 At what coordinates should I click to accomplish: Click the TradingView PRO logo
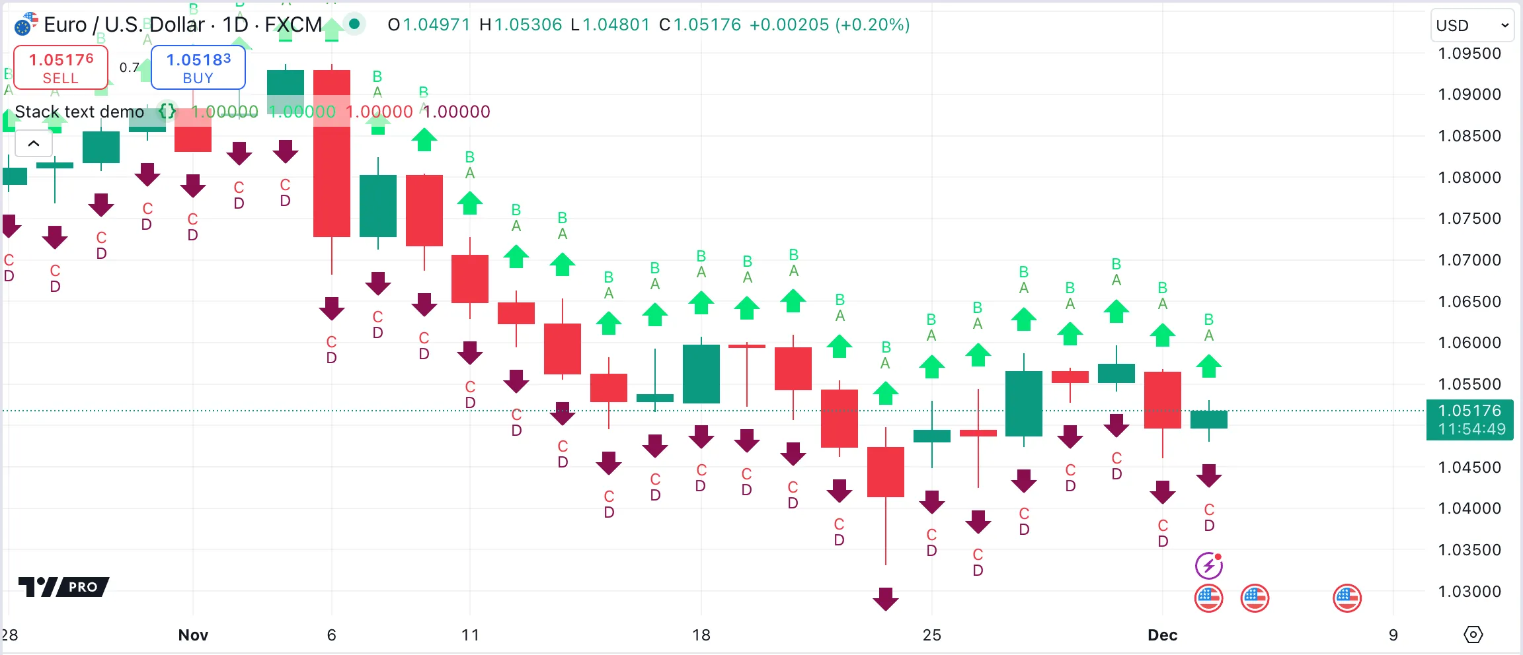tap(63, 586)
